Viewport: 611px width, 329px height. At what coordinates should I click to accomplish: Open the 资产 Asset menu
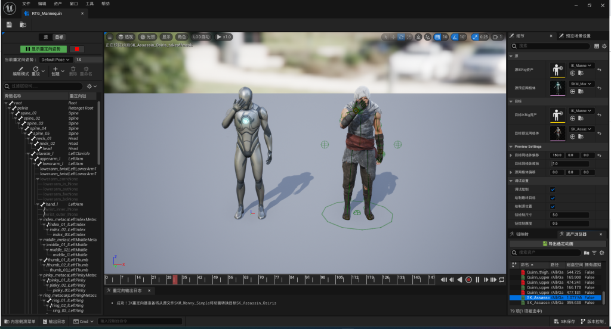[x=58, y=4]
